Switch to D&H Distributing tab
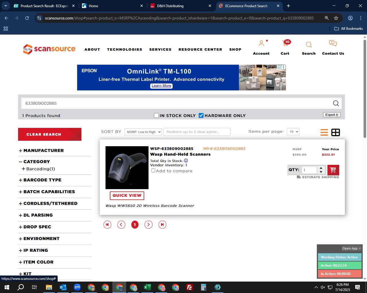Viewport: 367px width, 293px height. pyautogui.click(x=181, y=6)
